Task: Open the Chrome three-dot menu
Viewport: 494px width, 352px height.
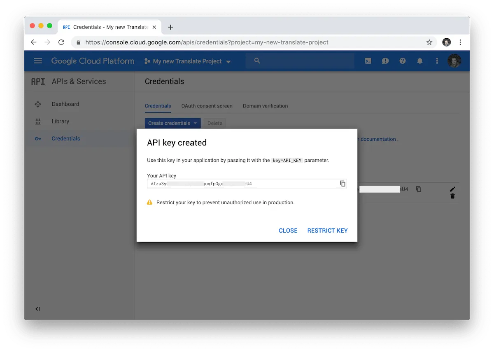Action: pyautogui.click(x=460, y=42)
